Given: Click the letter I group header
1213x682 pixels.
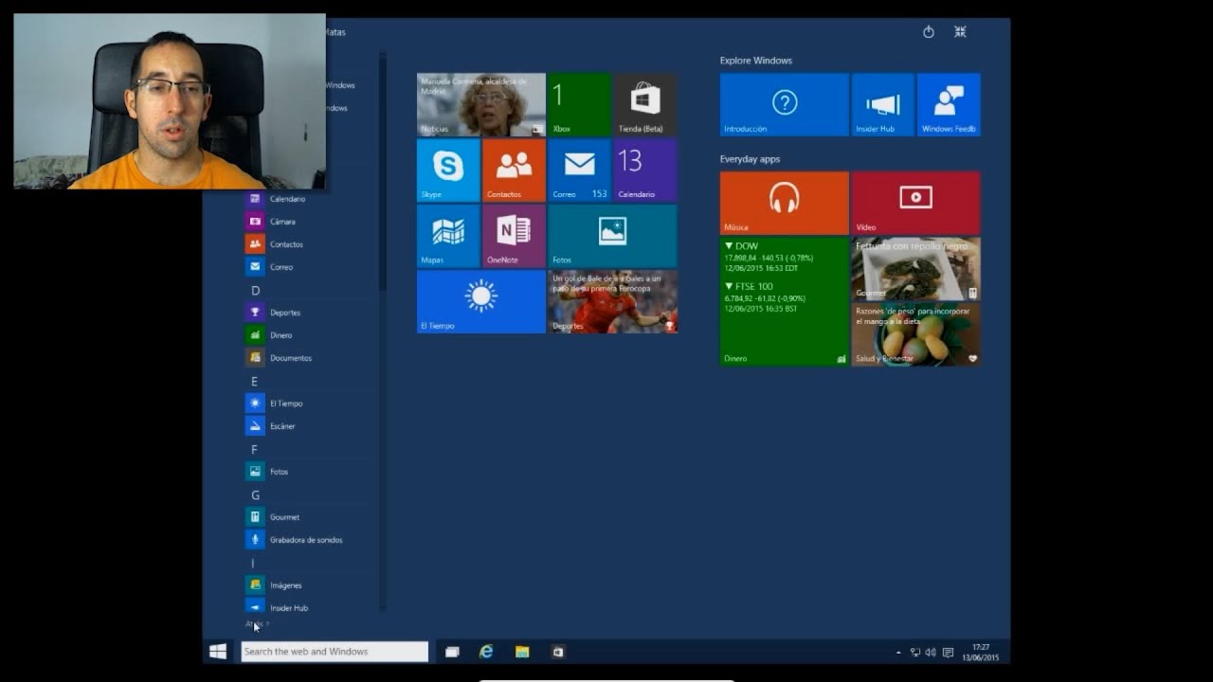Looking at the screenshot, I should tap(253, 563).
